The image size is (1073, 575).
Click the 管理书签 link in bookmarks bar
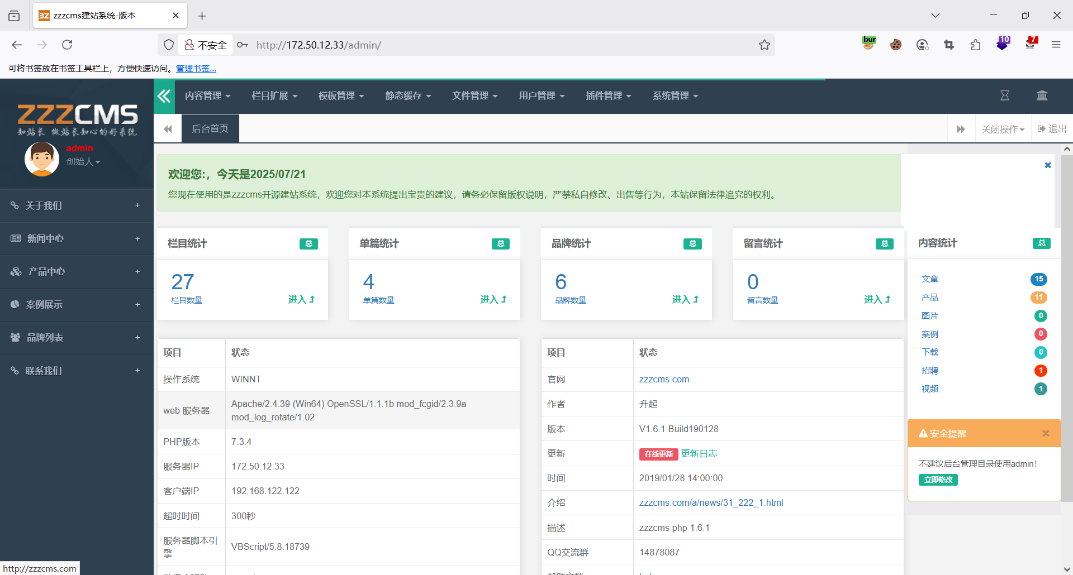[196, 68]
